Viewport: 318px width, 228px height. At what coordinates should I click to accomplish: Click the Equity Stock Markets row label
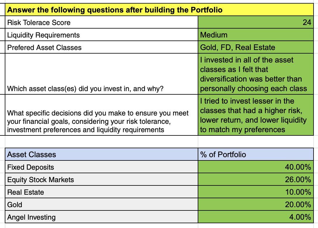pyautogui.click(x=102, y=179)
